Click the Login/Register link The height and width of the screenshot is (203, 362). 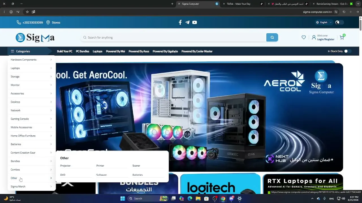[326, 39]
